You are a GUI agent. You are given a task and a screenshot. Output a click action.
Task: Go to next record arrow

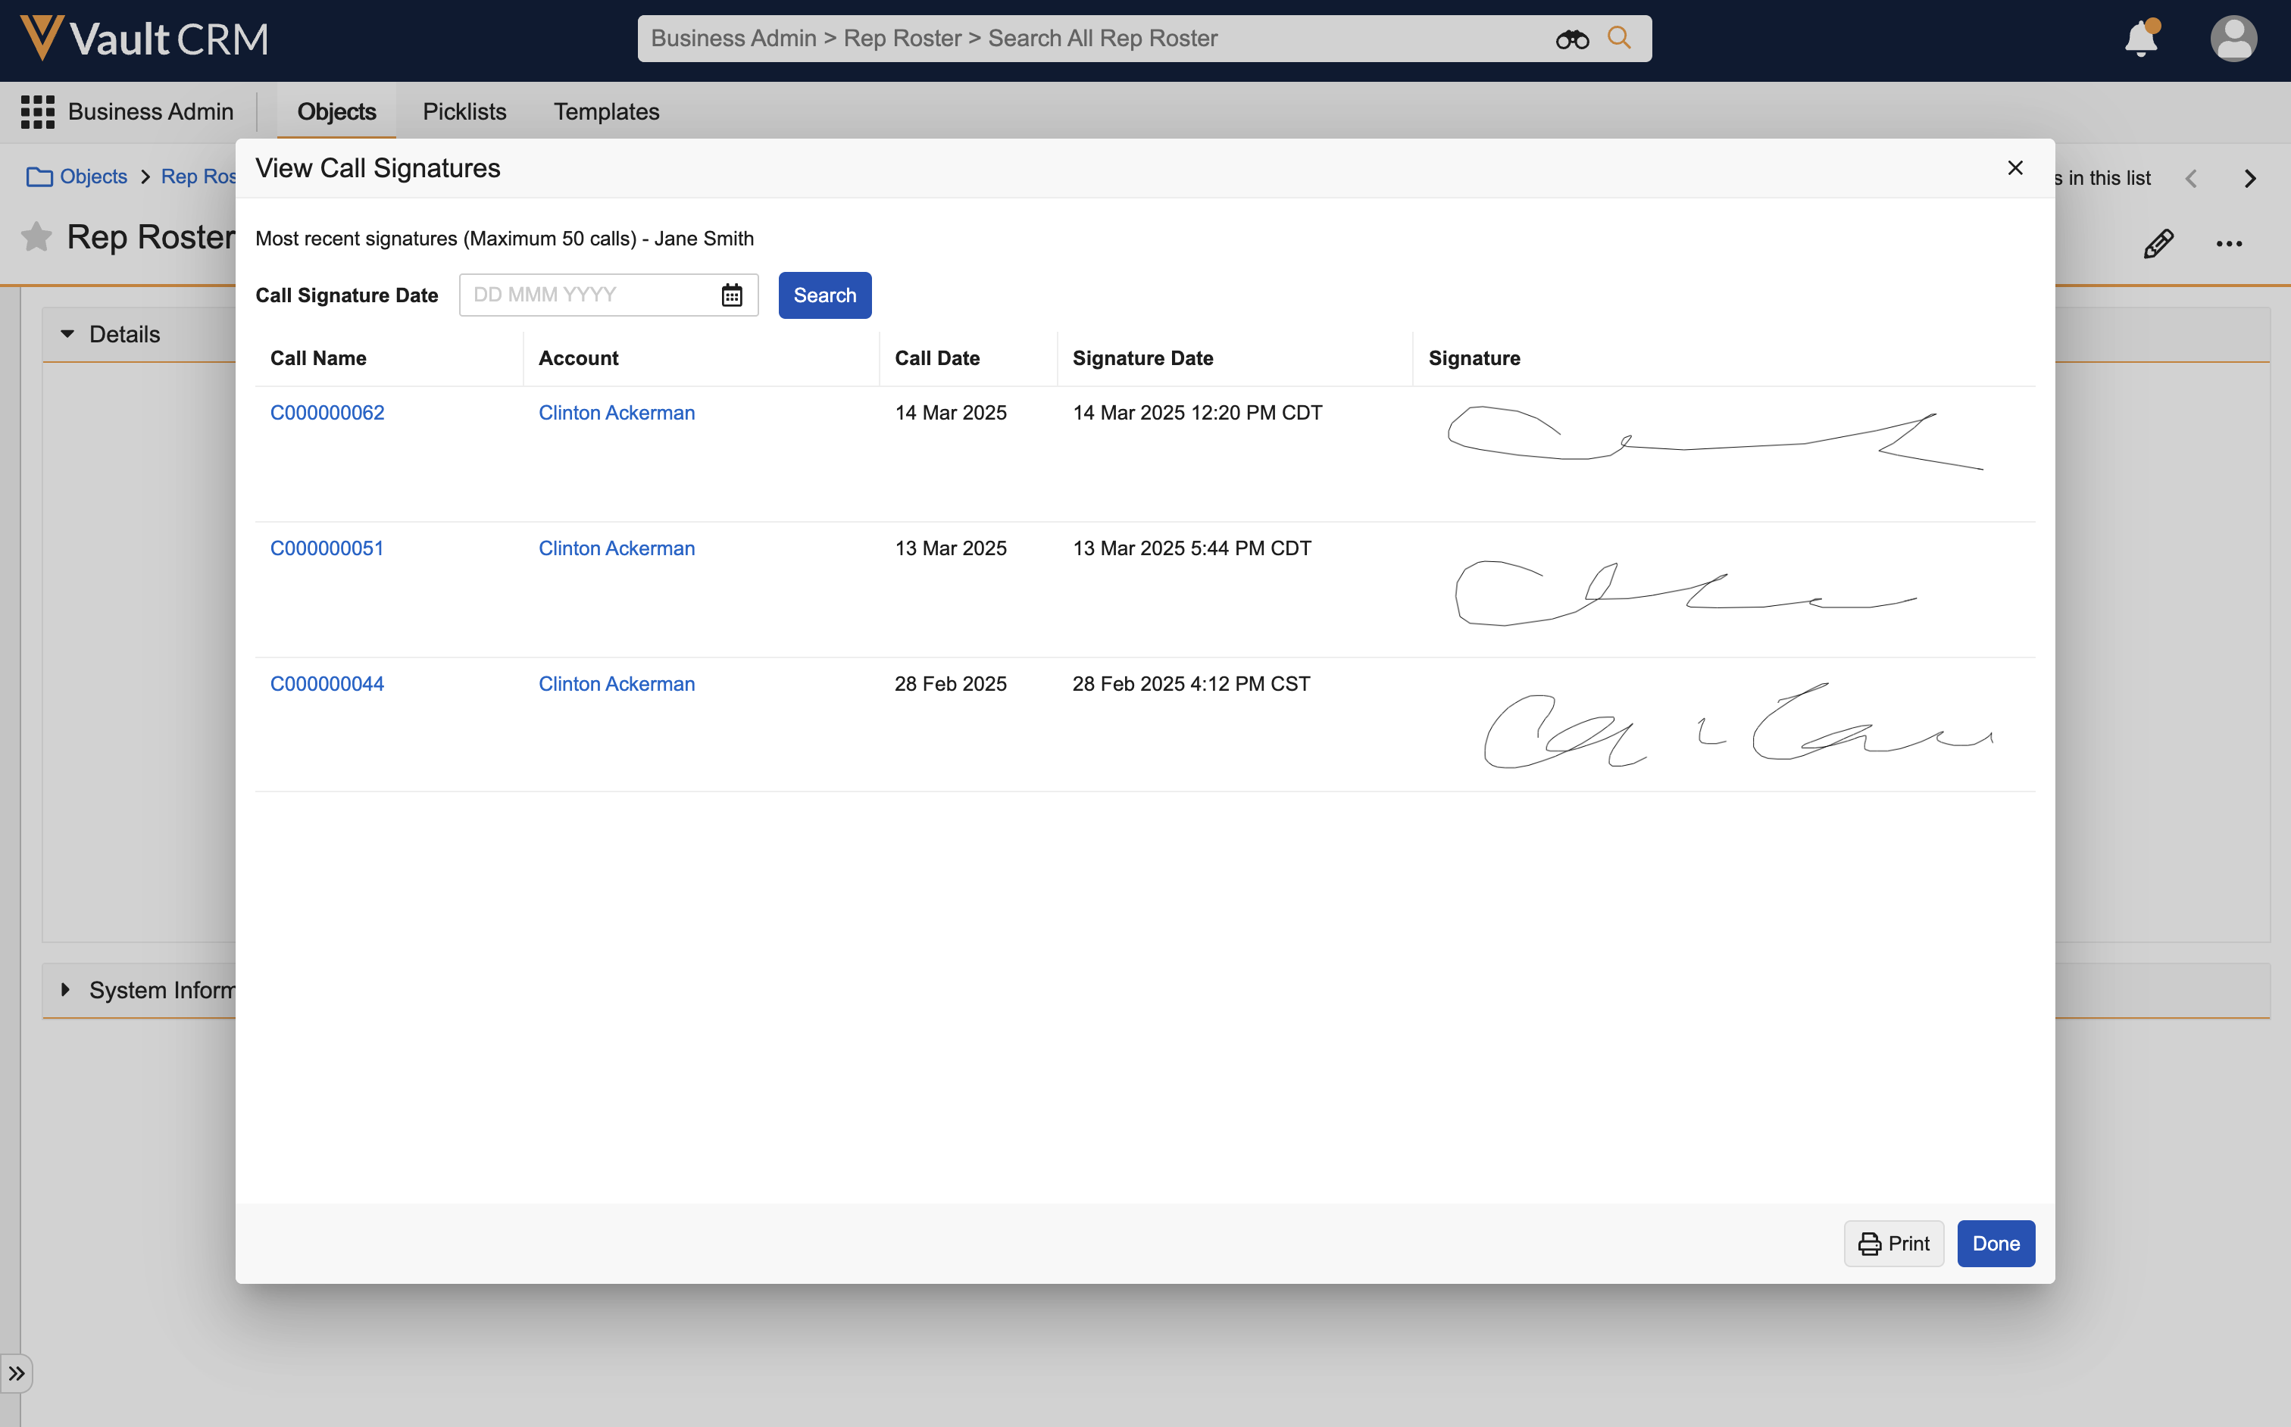[2249, 179]
